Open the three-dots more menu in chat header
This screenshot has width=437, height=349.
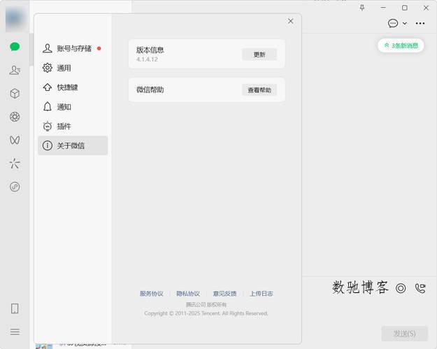(420, 23)
